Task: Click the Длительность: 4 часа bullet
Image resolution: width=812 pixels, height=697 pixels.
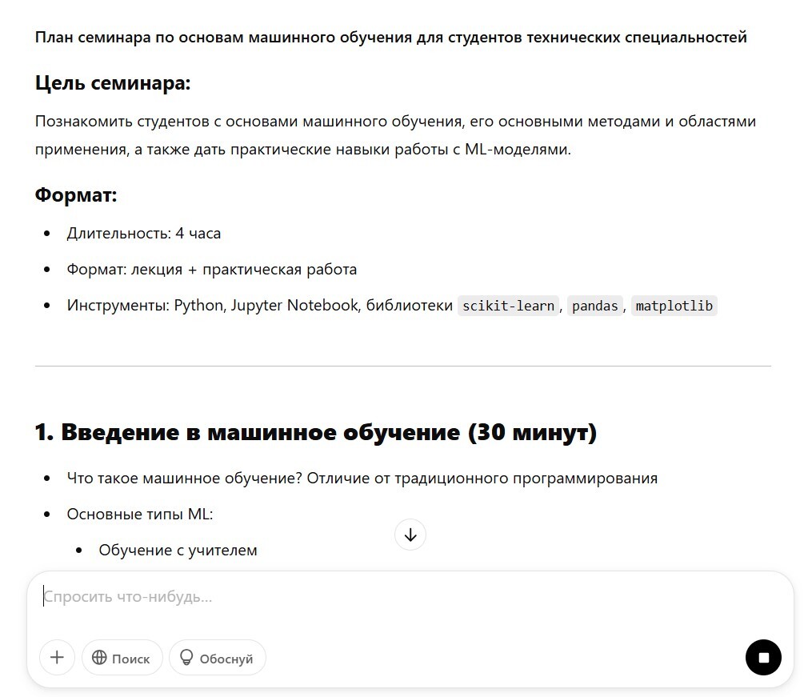Action: click(x=144, y=234)
